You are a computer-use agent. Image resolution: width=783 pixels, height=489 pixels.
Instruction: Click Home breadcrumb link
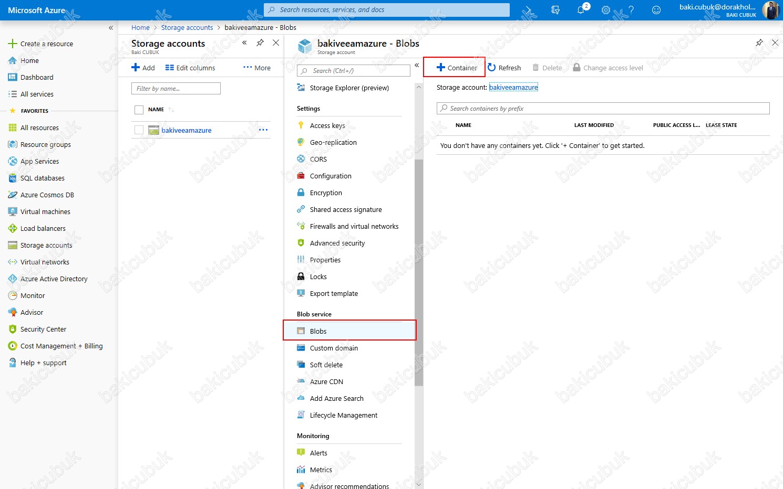(x=140, y=27)
